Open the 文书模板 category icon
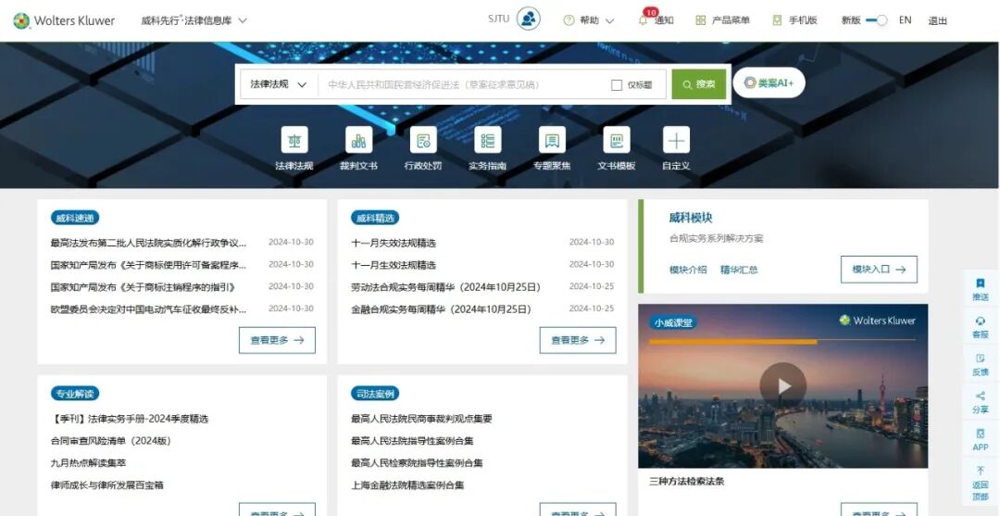The image size is (1000, 516). click(x=616, y=141)
